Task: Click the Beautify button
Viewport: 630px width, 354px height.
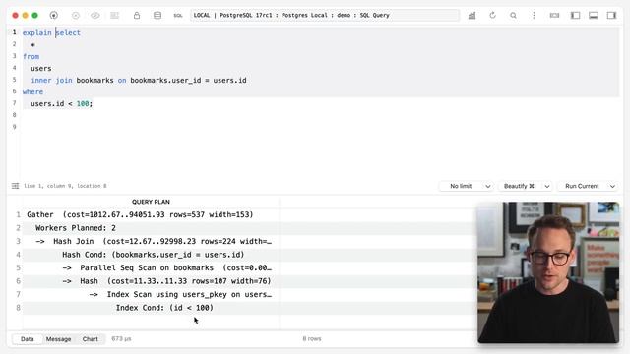Action: point(520,186)
